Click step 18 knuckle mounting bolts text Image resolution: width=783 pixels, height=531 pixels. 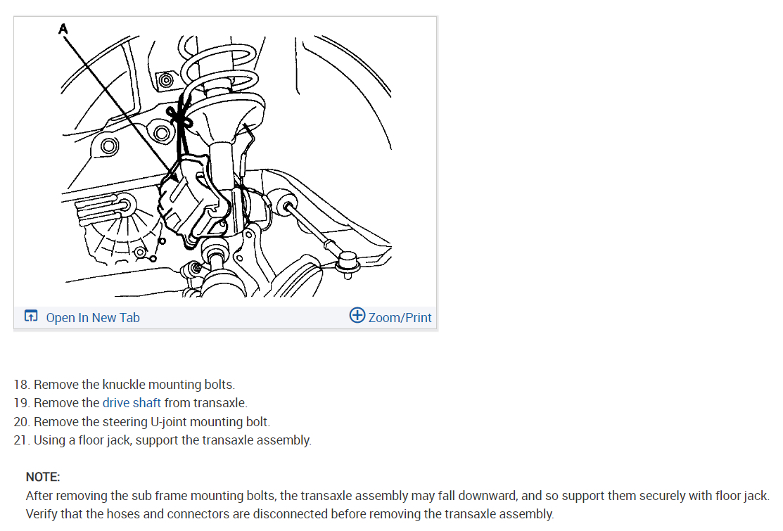125,384
